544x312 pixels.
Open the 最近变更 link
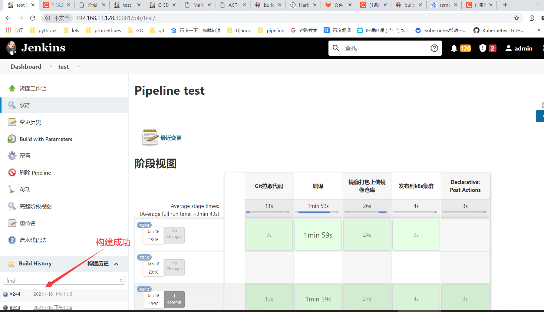pos(171,138)
